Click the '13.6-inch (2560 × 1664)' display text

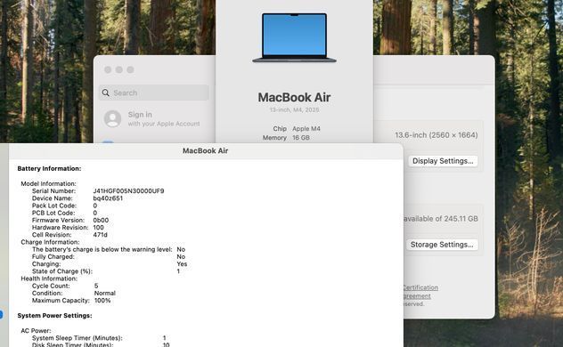437,135
